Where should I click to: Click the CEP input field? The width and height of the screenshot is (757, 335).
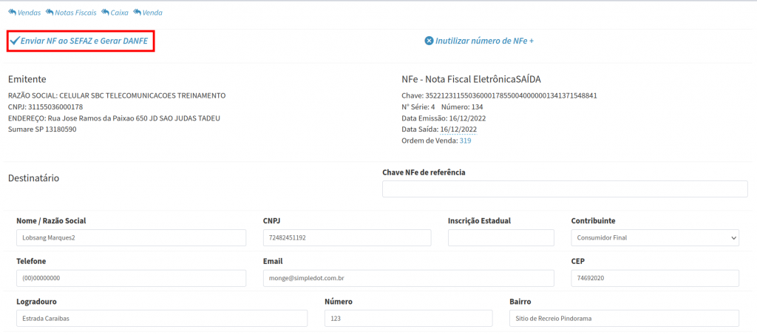click(655, 278)
